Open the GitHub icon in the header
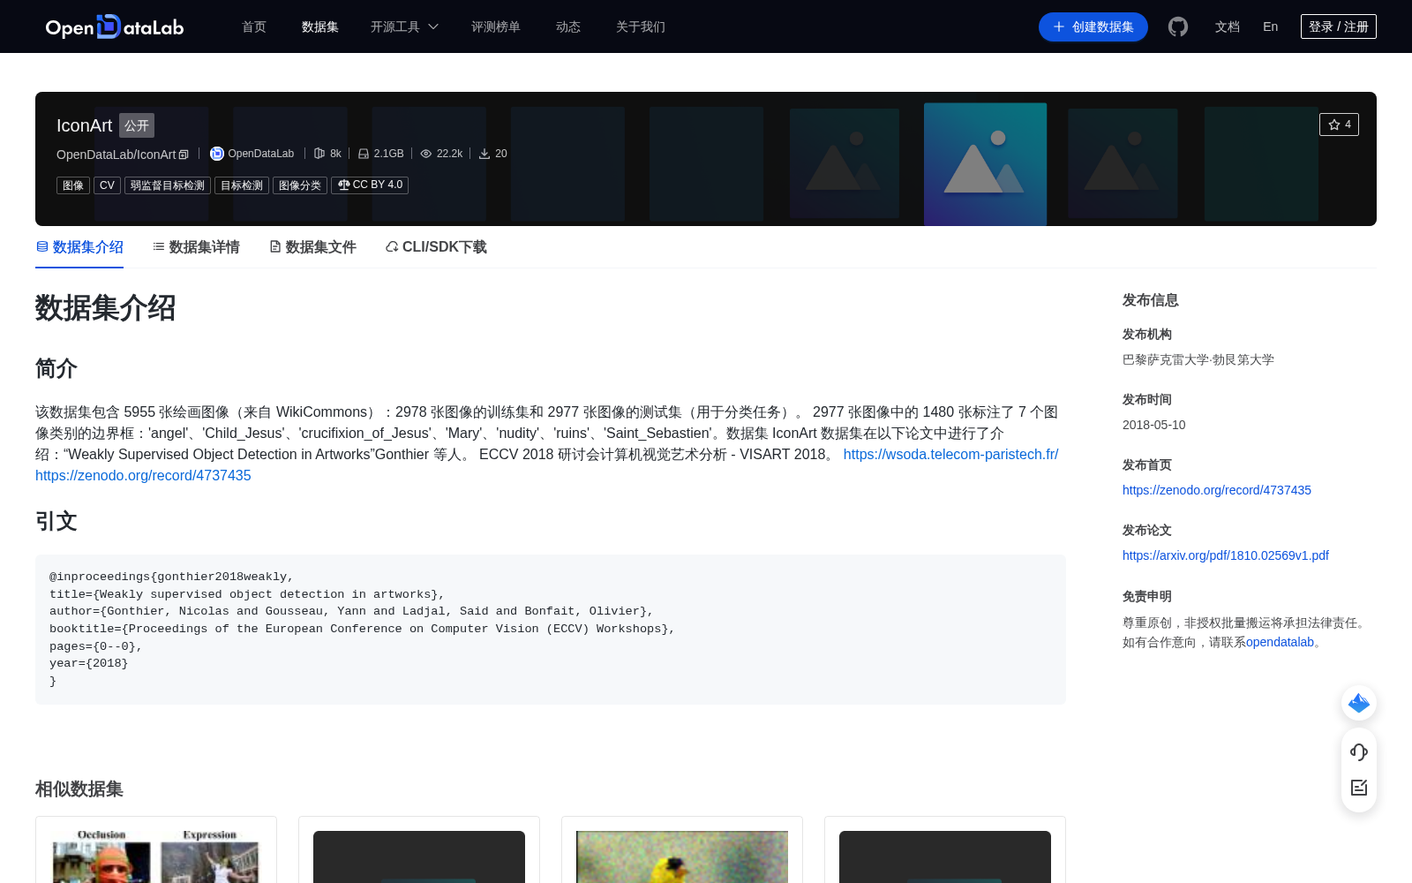The image size is (1412, 883). [1177, 26]
